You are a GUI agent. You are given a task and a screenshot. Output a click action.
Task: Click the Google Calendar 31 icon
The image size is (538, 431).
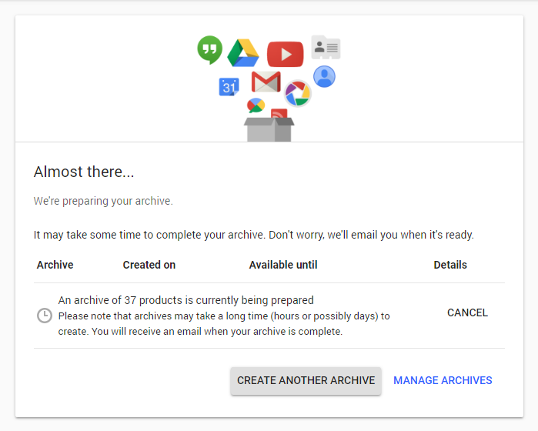point(229,87)
